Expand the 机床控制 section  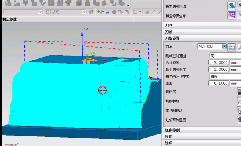[202, 130]
